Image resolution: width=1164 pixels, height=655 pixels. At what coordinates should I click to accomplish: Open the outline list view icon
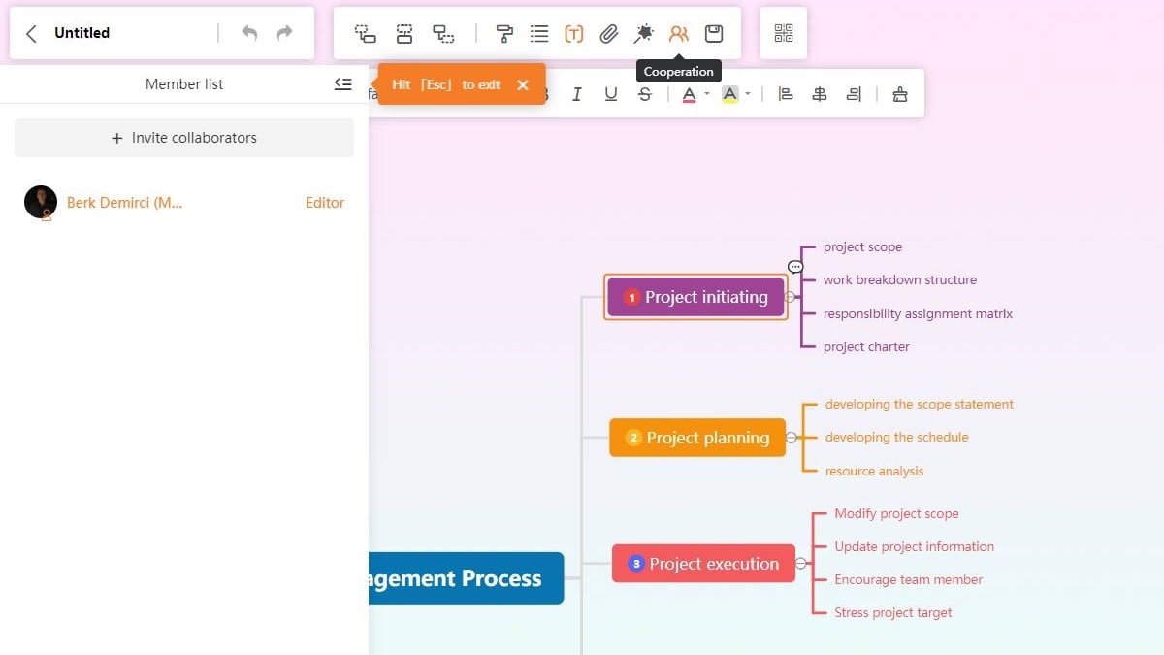(539, 34)
